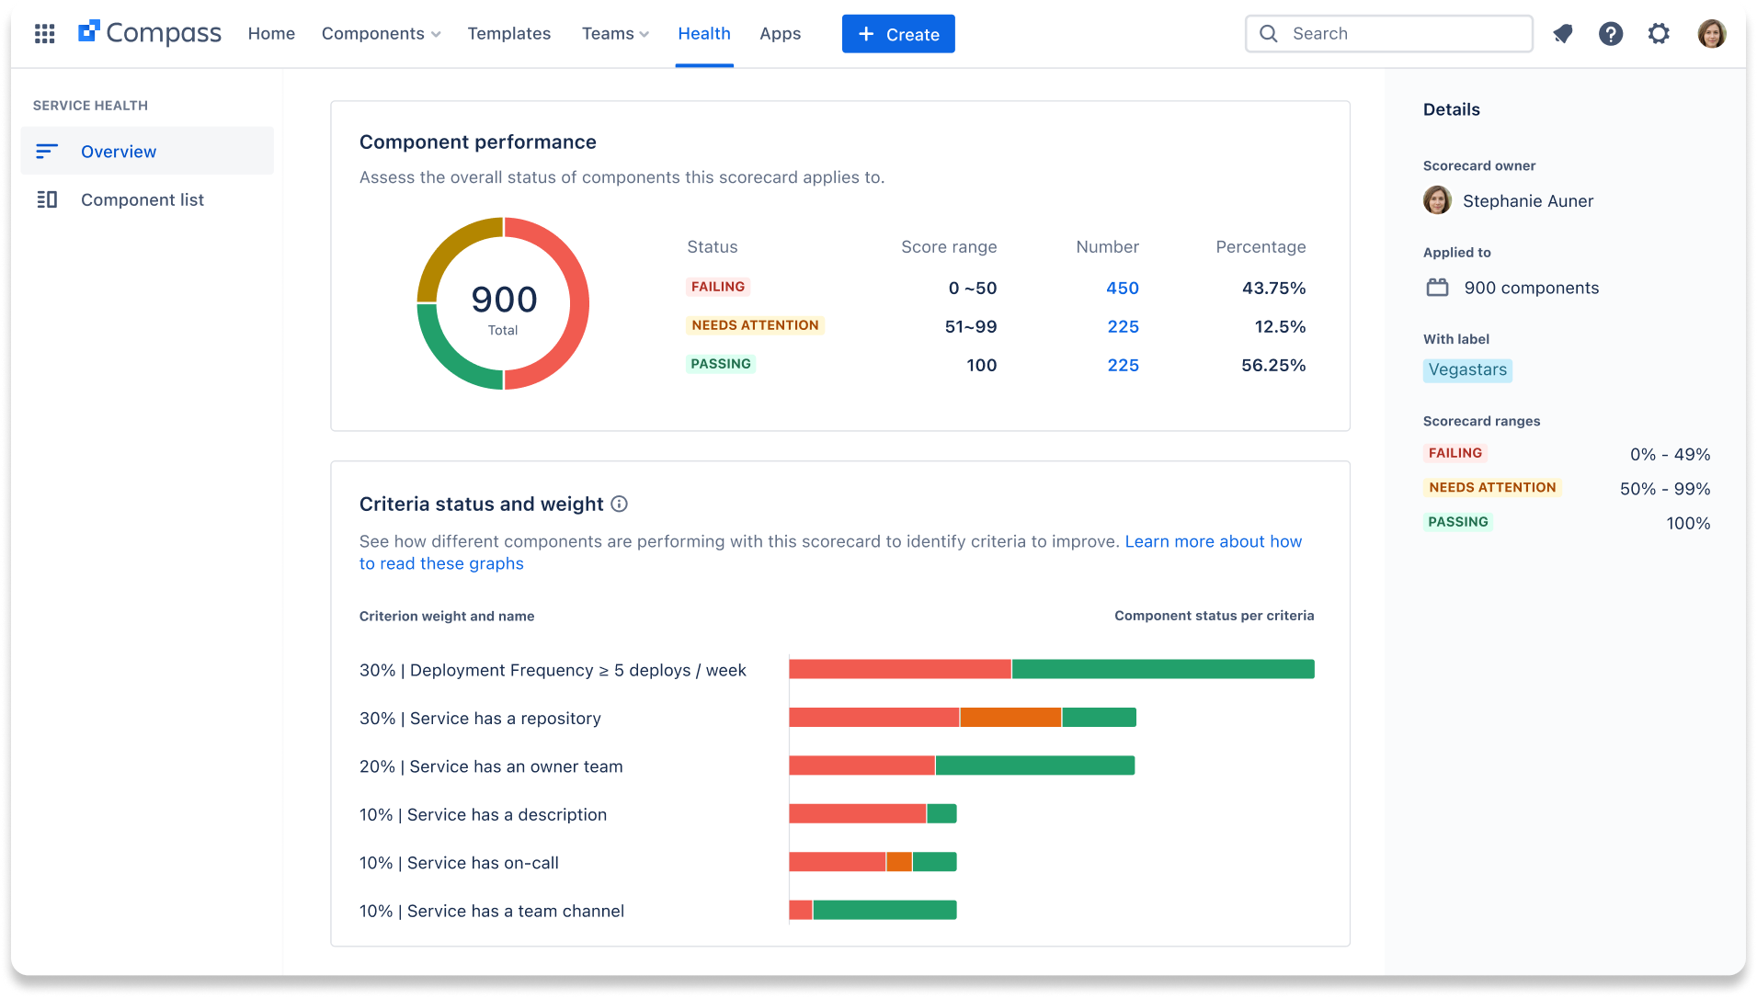
Task: Click the Compass logo
Action: (149, 31)
